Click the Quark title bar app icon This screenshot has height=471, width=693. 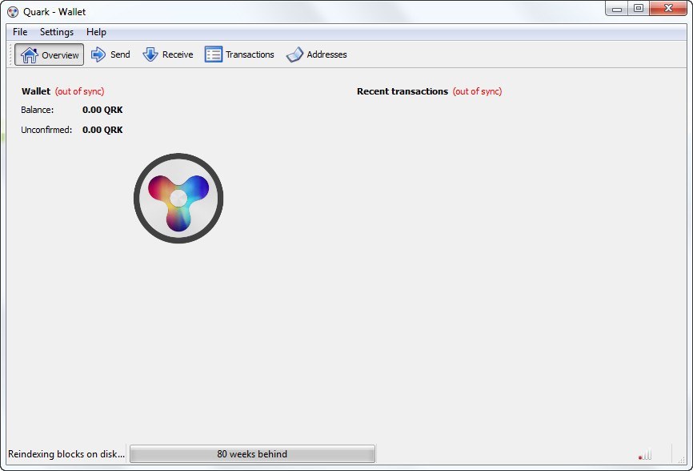[13, 12]
